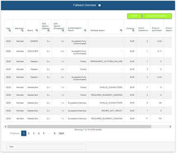Go to page 2
This screenshot has height=154, width=177.
29,133
